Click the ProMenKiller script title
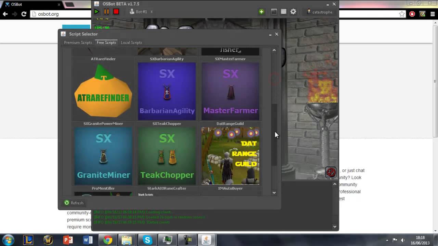This screenshot has width=438, height=246. [103, 188]
